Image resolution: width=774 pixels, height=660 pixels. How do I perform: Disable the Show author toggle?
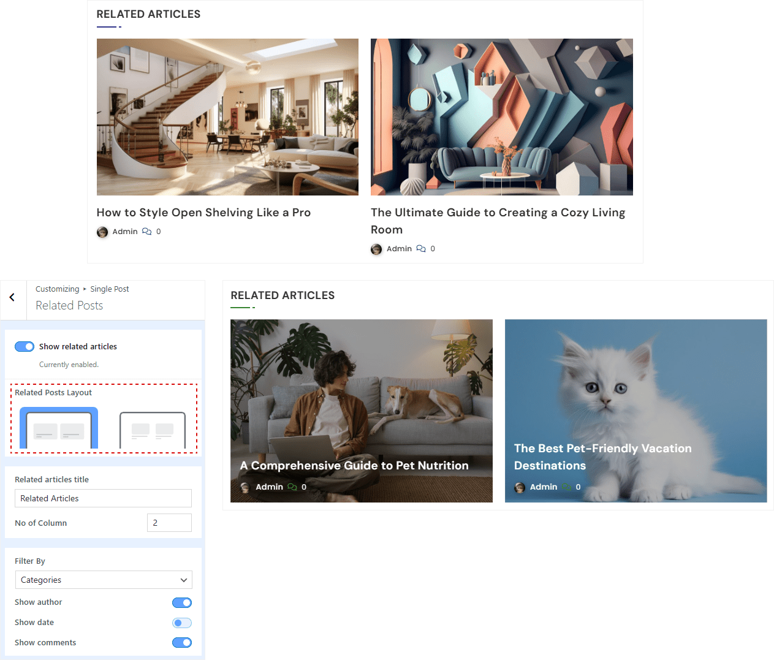pyautogui.click(x=182, y=602)
